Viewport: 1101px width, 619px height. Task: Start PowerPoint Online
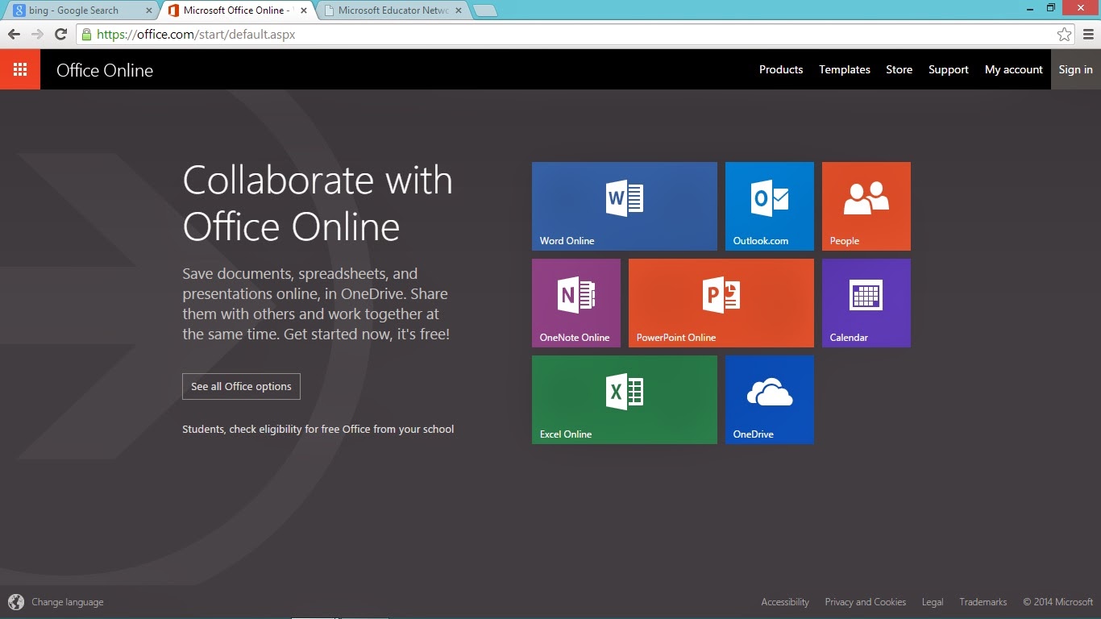[x=721, y=302]
